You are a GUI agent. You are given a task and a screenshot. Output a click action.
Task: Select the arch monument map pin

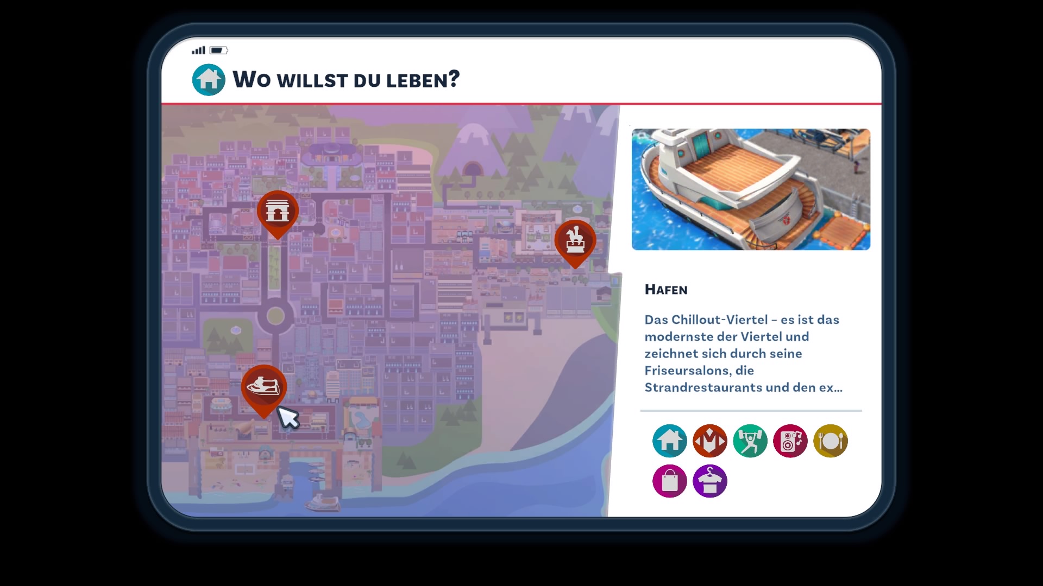[x=278, y=214]
